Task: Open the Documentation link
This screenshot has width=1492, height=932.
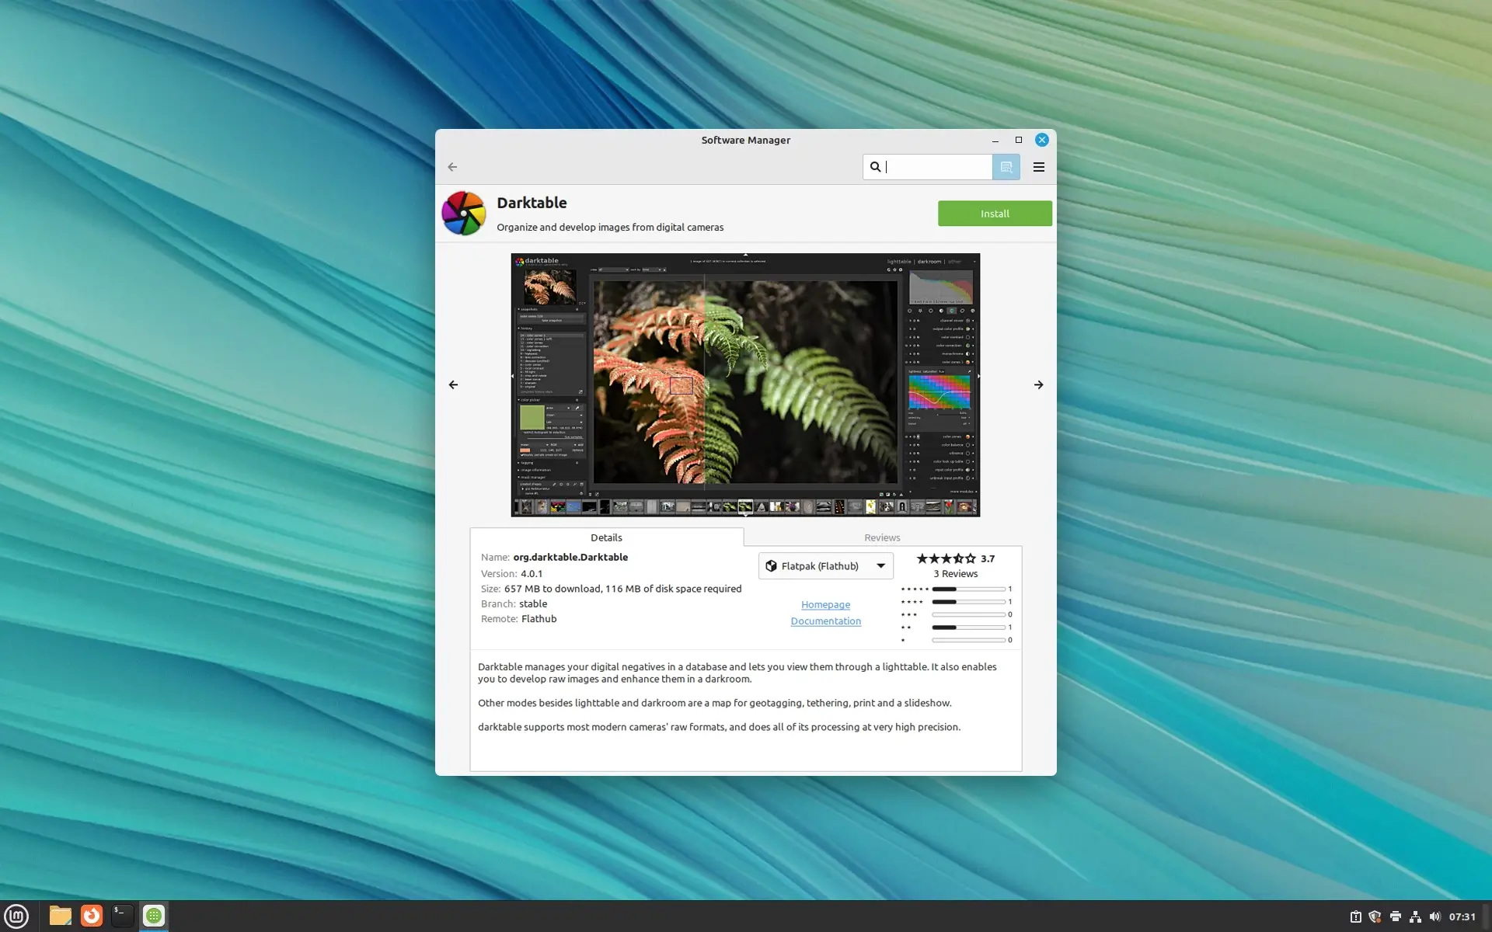Action: (825, 621)
